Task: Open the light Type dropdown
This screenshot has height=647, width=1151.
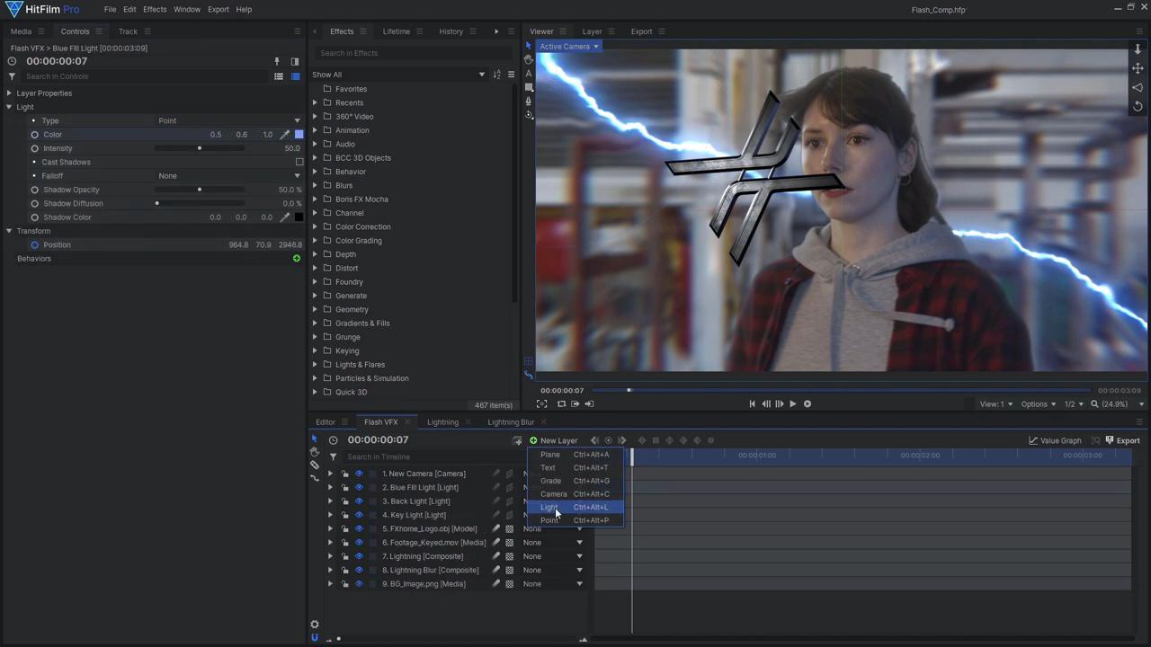Action: coord(229,120)
